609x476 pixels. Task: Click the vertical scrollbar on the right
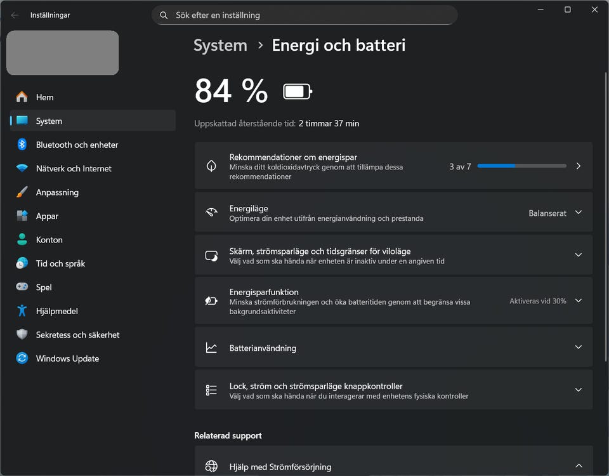pyautogui.click(x=605, y=217)
